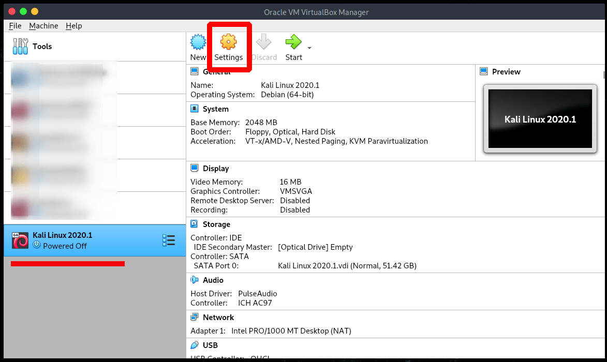Open the Network section header link
The width and height of the screenshot is (607, 362).
(218, 318)
